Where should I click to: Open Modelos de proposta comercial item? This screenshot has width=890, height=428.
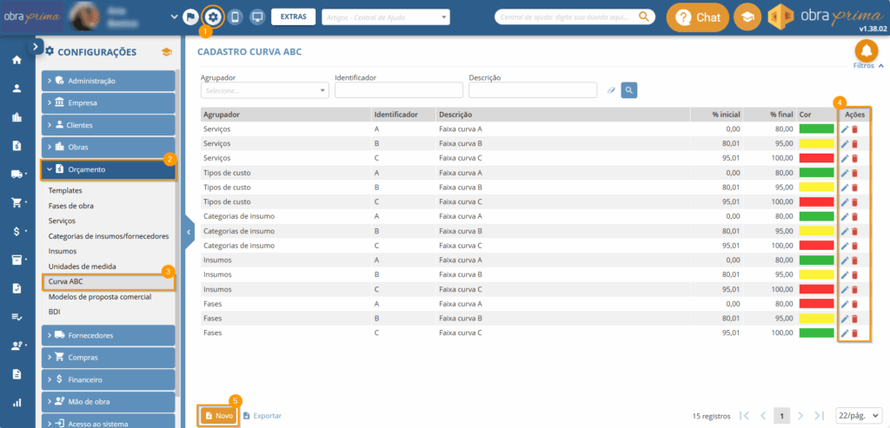point(100,297)
